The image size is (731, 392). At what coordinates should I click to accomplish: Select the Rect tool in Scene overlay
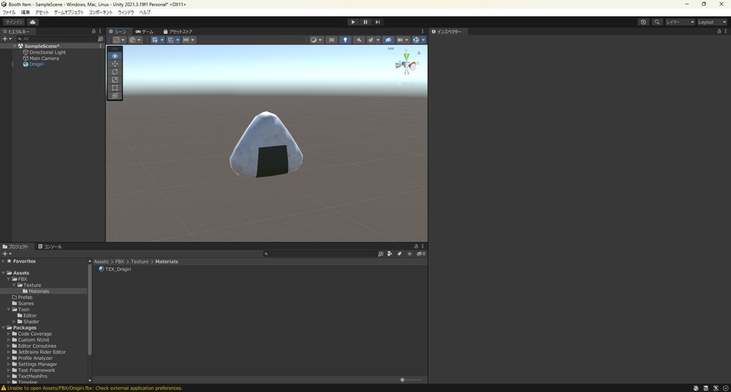pos(115,88)
